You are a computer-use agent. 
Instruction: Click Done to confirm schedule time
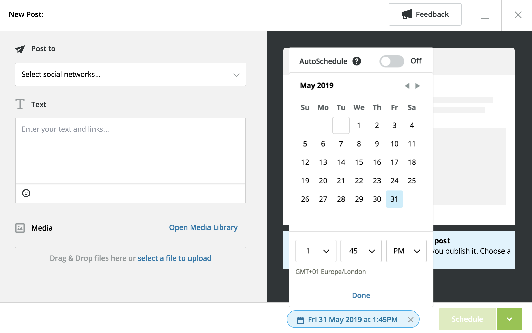[x=360, y=295]
